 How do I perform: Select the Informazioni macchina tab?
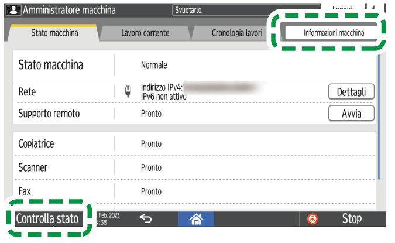pos(333,33)
